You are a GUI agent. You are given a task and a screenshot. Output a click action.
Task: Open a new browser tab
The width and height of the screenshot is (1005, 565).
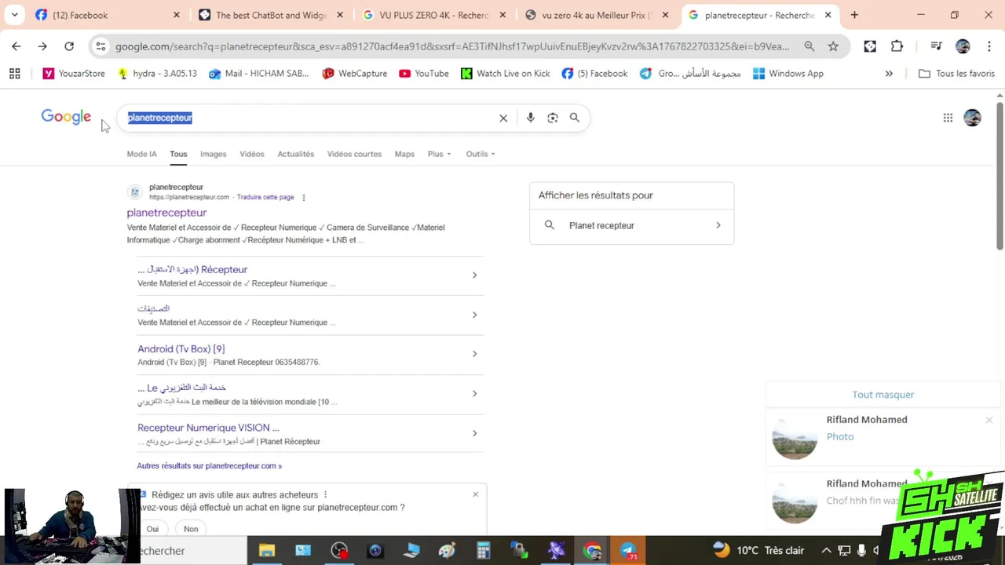click(x=854, y=15)
